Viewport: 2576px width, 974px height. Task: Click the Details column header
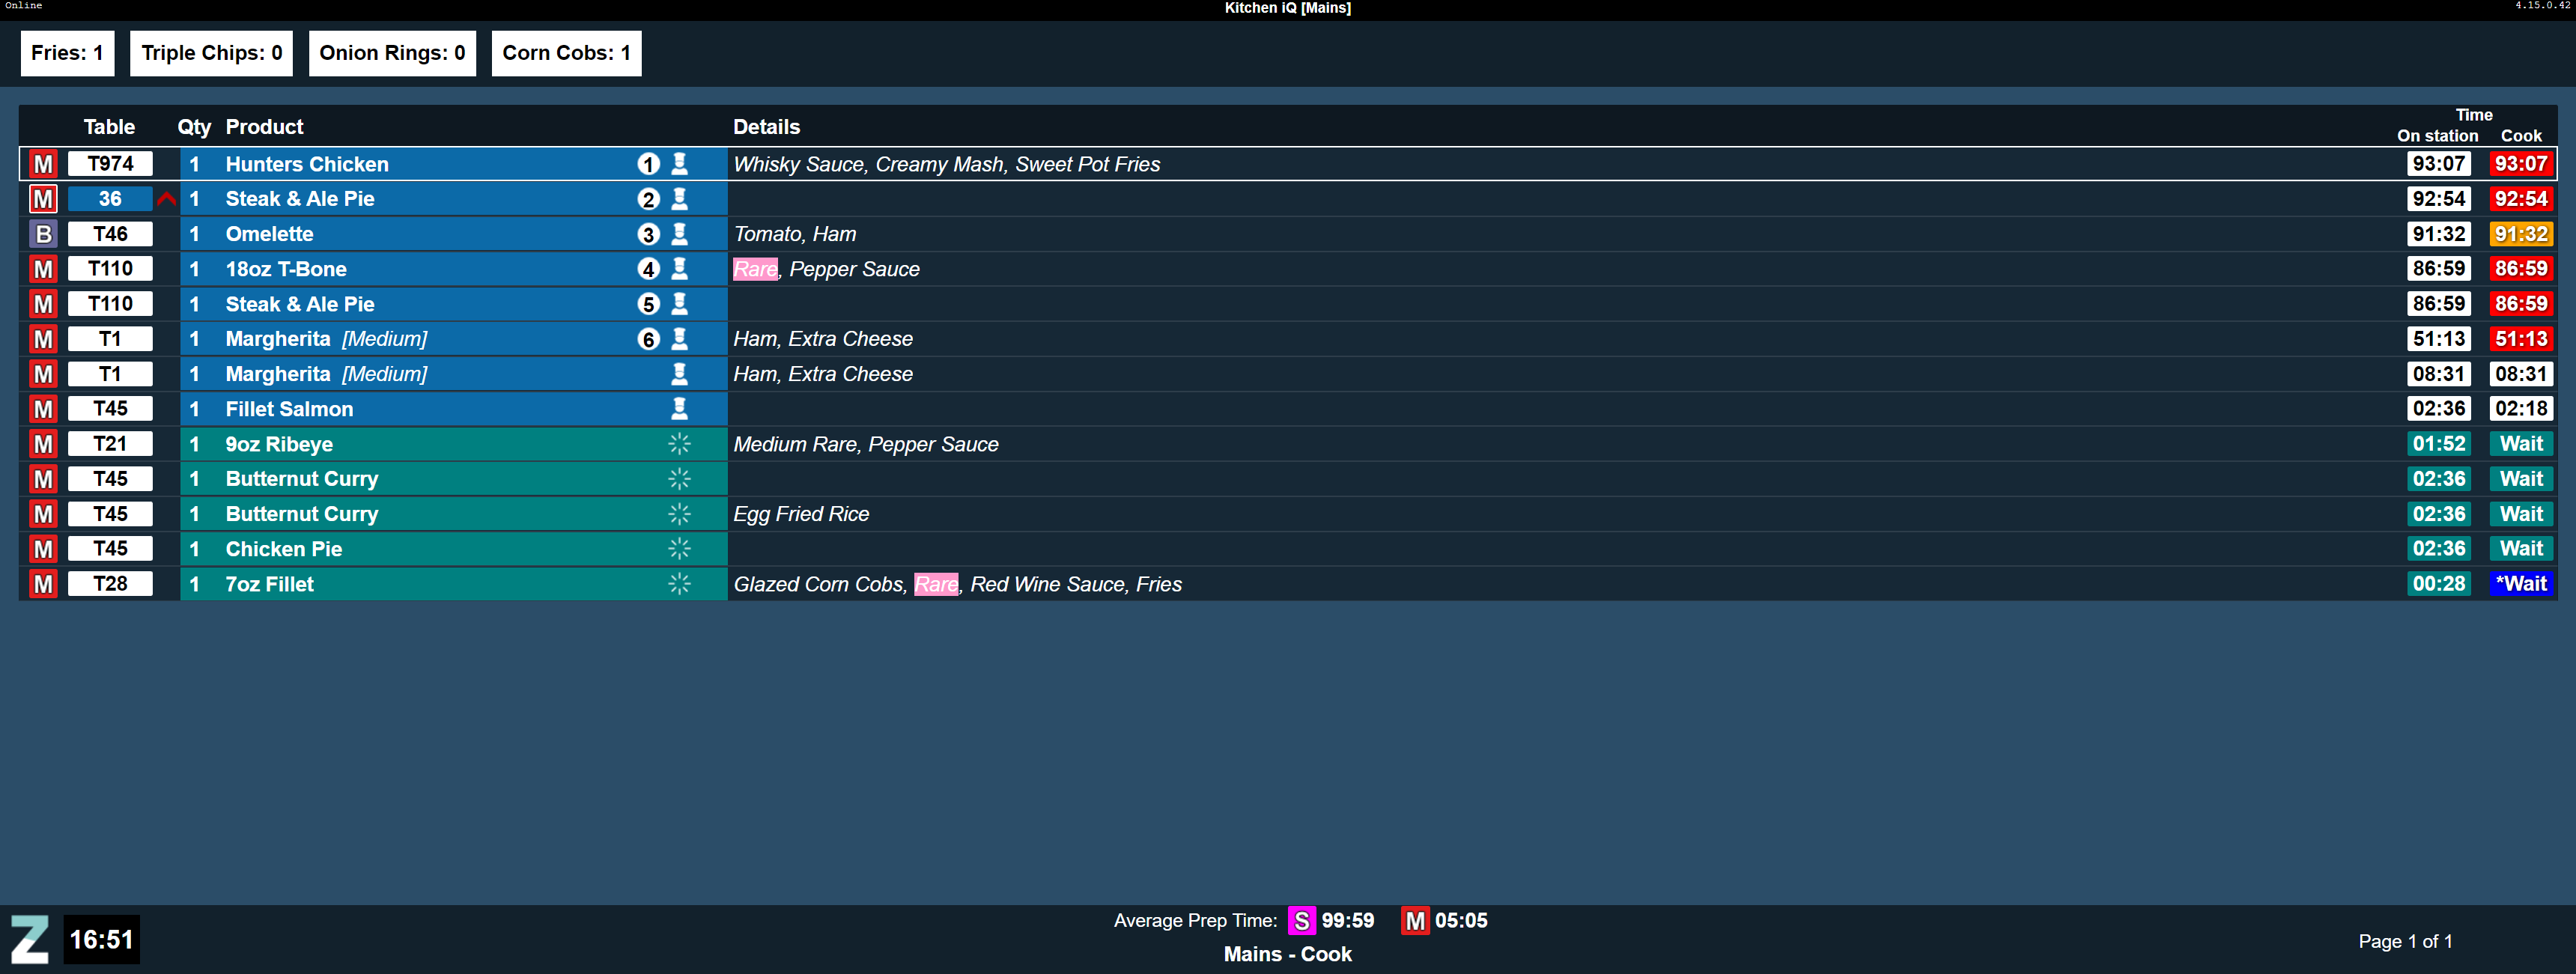(x=766, y=127)
